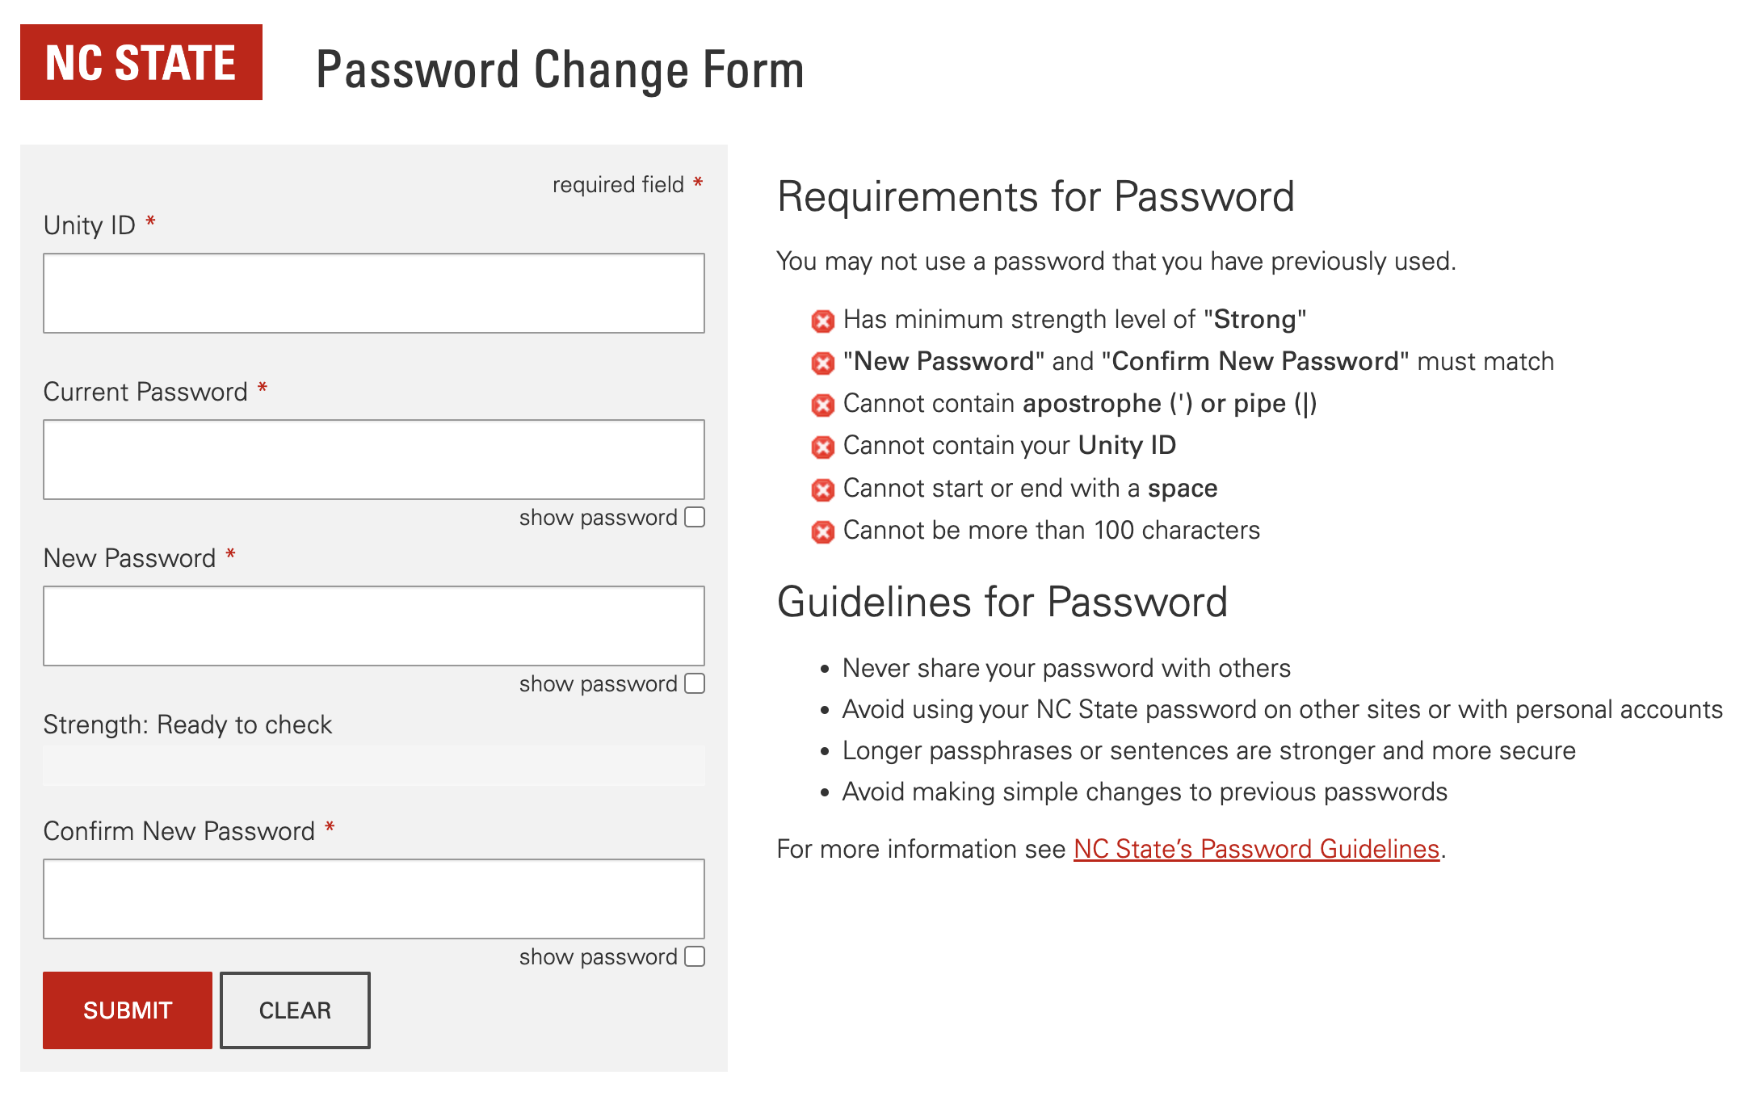This screenshot has height=1113, width=1748.
Task: Click into the Current Password field
Action: click(x=374, y=460)
